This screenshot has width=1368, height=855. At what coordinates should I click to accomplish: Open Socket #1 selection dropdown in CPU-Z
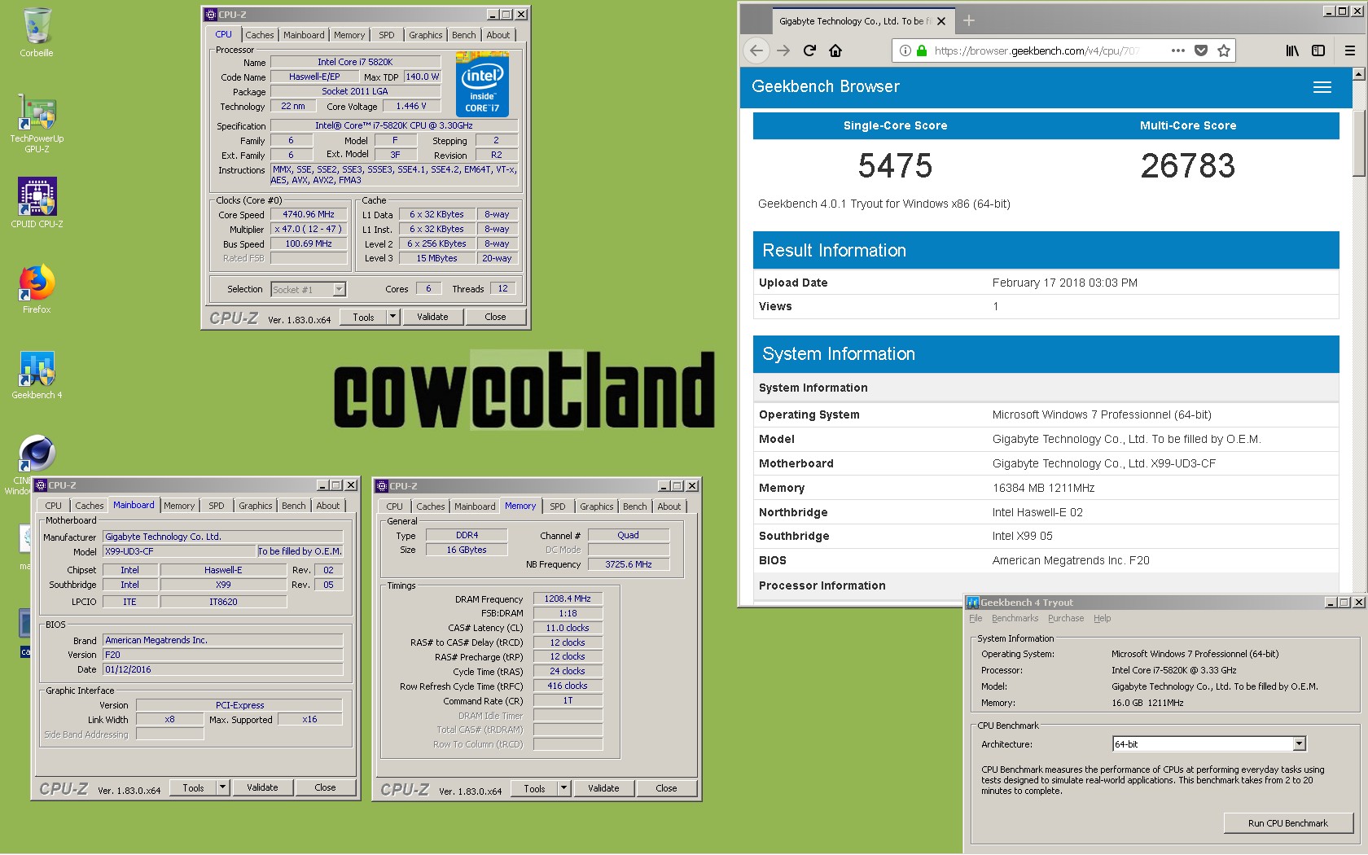pyautogui.click(x=340, y=289)
